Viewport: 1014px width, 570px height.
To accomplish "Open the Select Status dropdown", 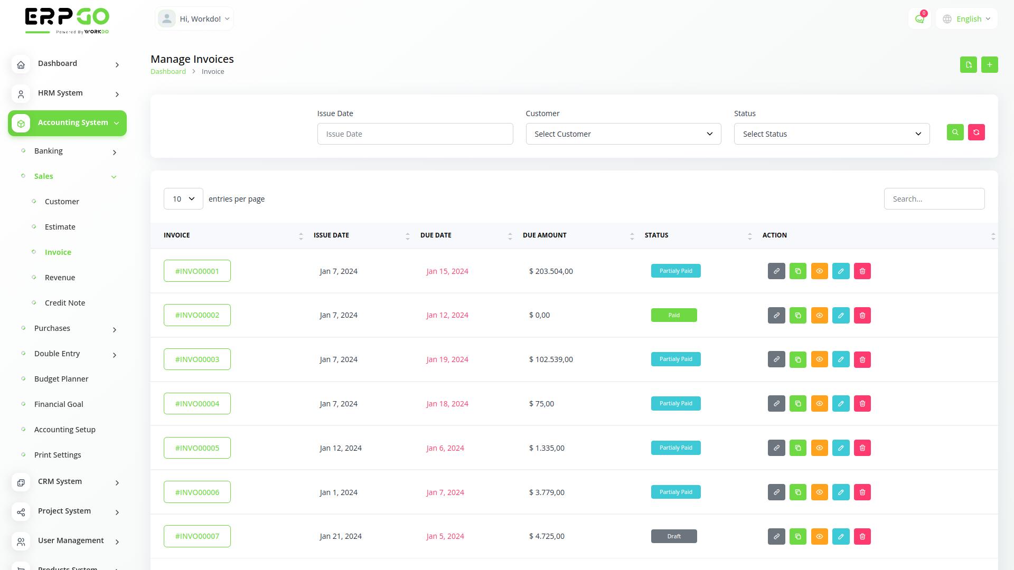I will click(831, 134).
